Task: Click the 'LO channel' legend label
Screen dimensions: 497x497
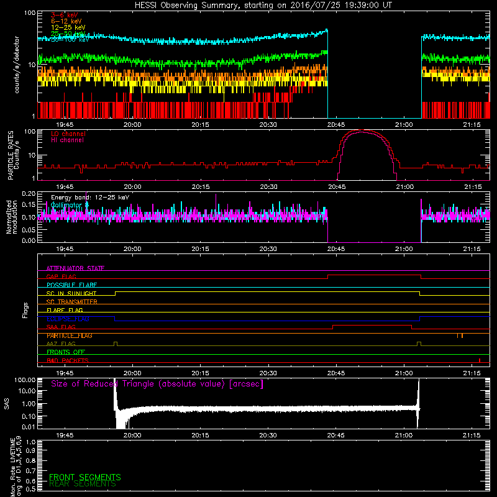Action: 68,134
